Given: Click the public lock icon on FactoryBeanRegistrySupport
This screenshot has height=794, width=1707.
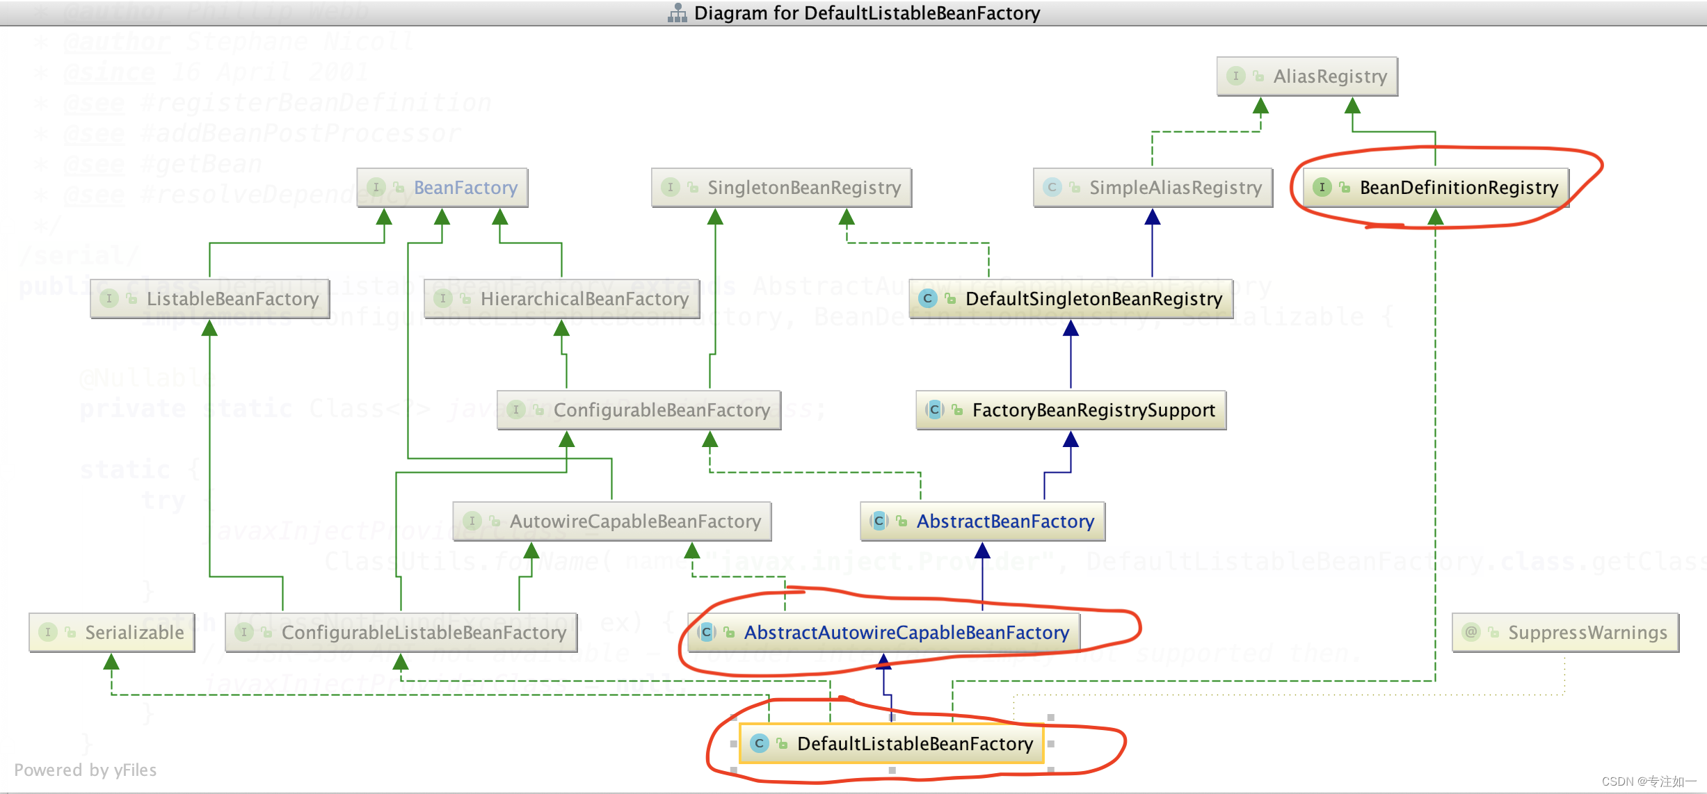Looking at the screenshot, I should (957, 410).
